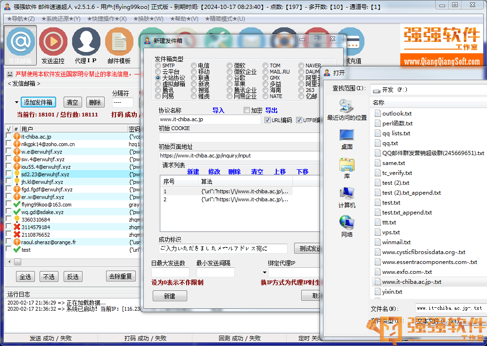Click the lightbulb icon beside jh.kl@erwuhjf.xyz
The image size is (487, 346).
(17, 181)
